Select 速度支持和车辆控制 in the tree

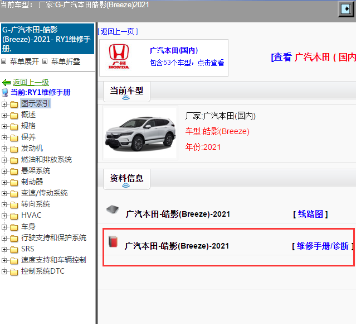pos(53,260)
